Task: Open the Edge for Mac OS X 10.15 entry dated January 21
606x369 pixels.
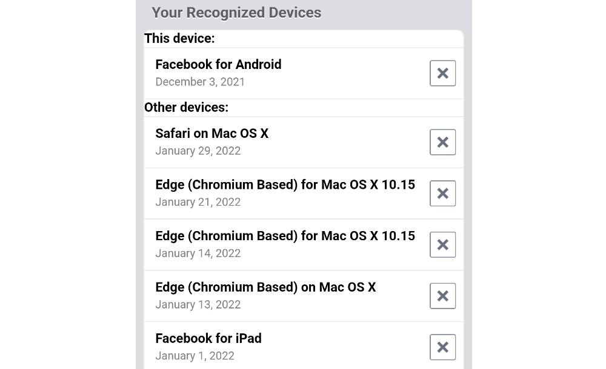Action: (285, 184)
